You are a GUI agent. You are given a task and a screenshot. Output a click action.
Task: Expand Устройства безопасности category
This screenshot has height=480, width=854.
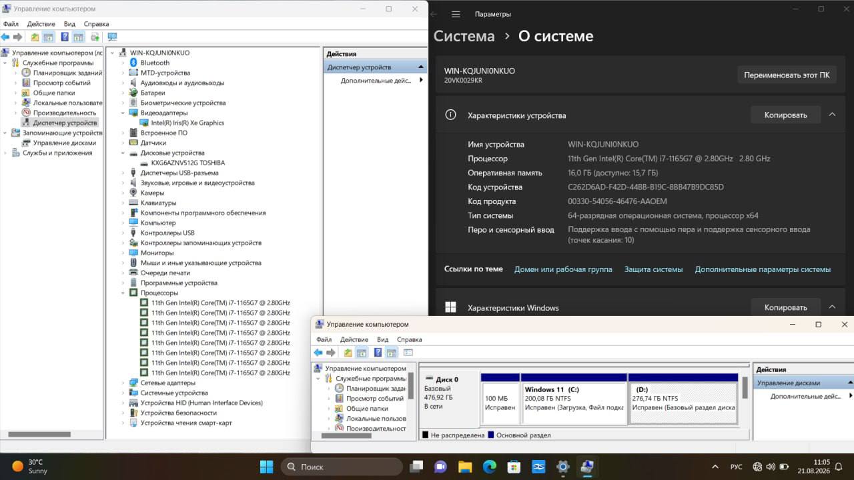point(123,413)
